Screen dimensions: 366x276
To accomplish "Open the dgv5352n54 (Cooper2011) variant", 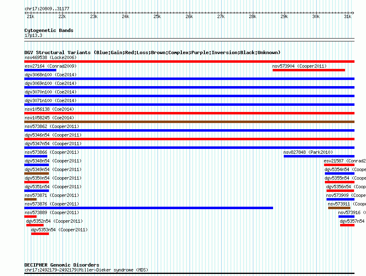I will pyautogui.click(x=35, y=225).
